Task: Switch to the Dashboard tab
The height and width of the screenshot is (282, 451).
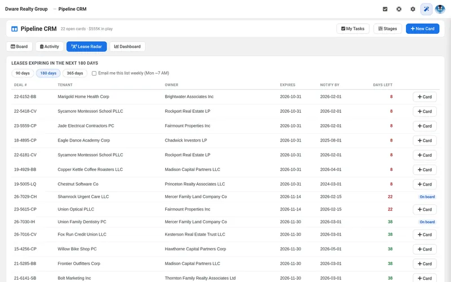Action: (x=127, y=47)
